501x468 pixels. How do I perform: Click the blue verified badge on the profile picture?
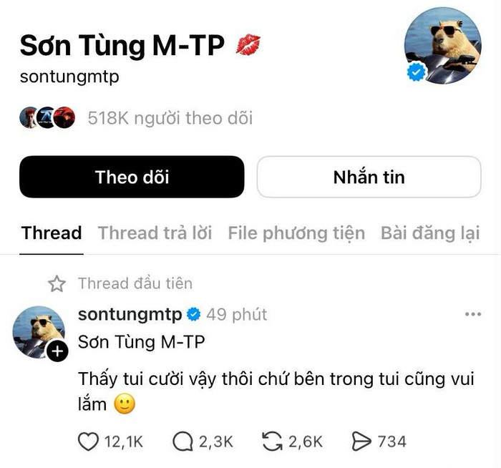[416, 72]
